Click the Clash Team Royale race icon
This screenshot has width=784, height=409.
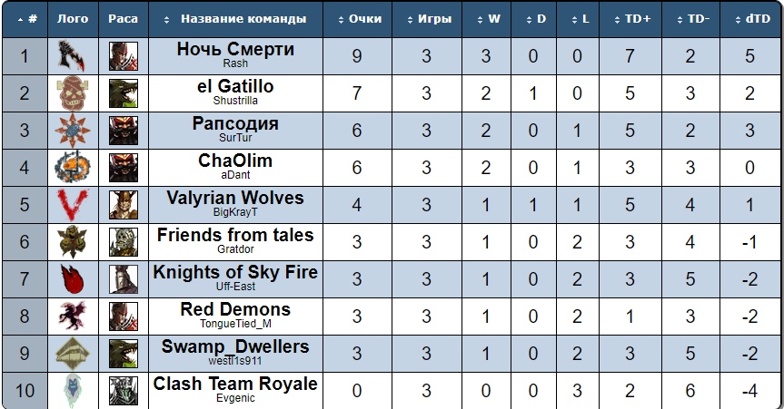124,391
